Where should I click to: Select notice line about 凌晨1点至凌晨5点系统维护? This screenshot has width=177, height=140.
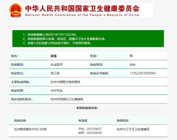(57, 43)
